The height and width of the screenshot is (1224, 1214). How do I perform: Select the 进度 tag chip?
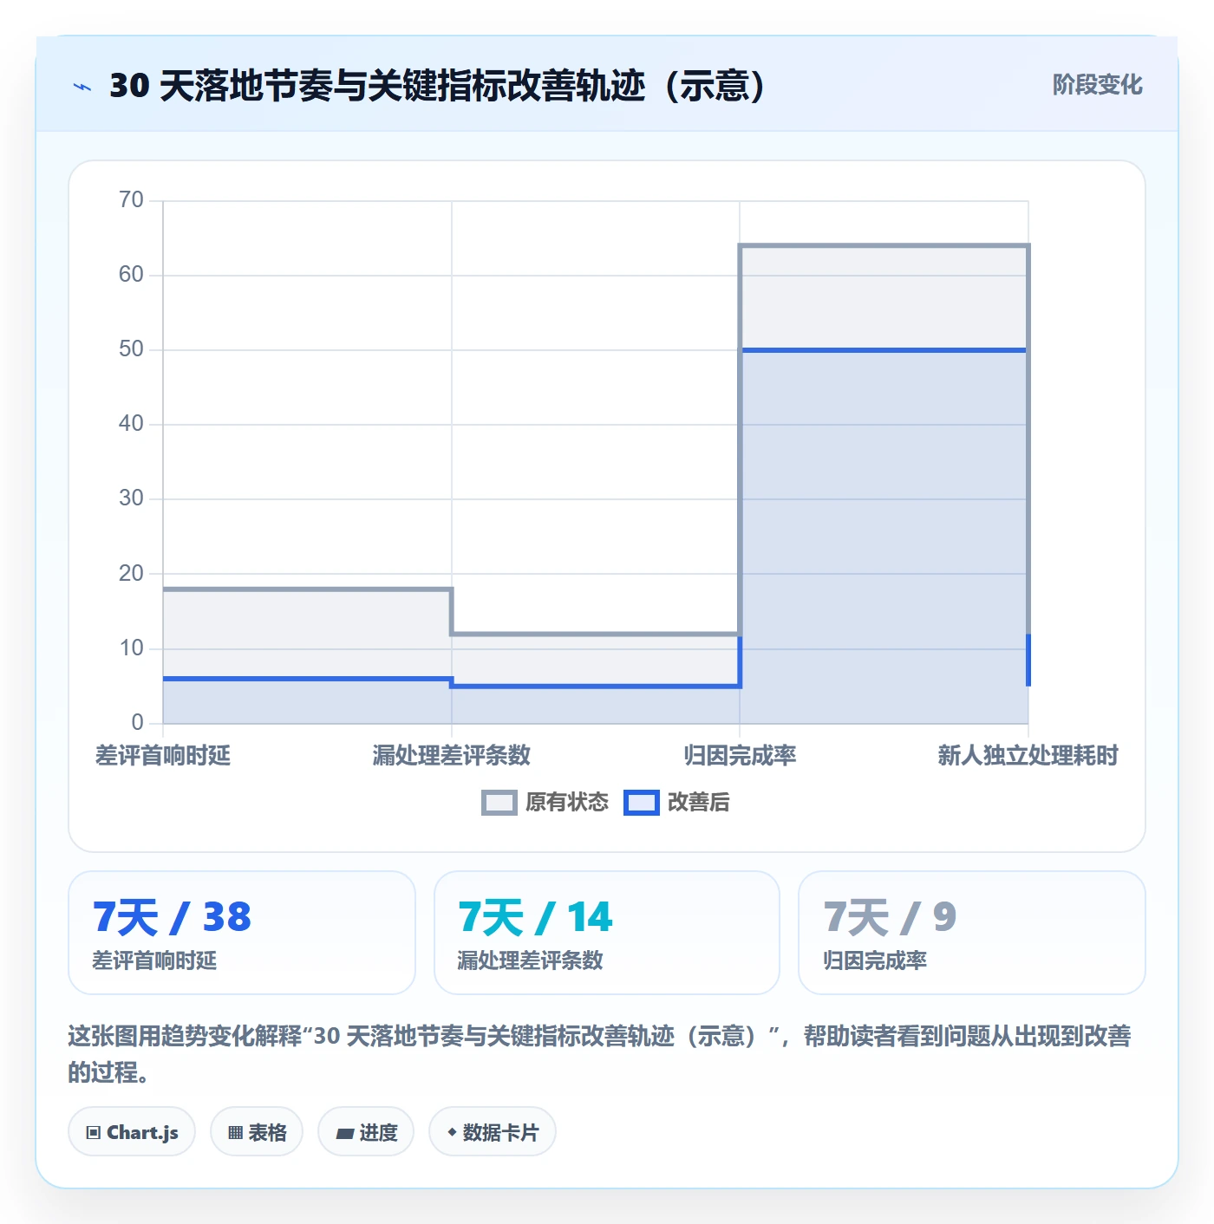click(x=366, y=1132)
